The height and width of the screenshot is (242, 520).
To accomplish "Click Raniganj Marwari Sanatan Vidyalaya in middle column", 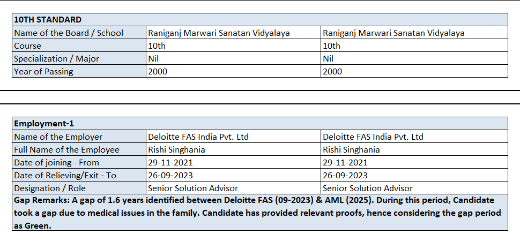I will [x=219, y=33].
